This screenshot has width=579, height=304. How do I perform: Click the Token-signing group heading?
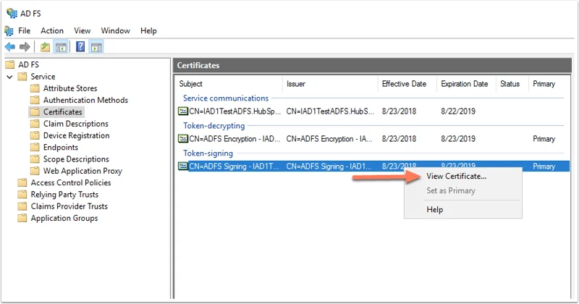(208, 153)
